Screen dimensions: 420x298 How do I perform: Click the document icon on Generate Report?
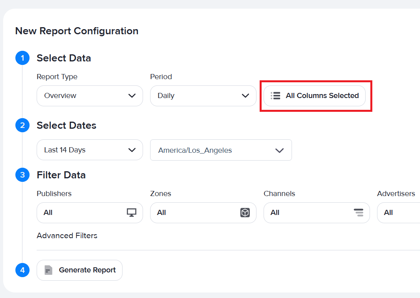click(48, 270)
